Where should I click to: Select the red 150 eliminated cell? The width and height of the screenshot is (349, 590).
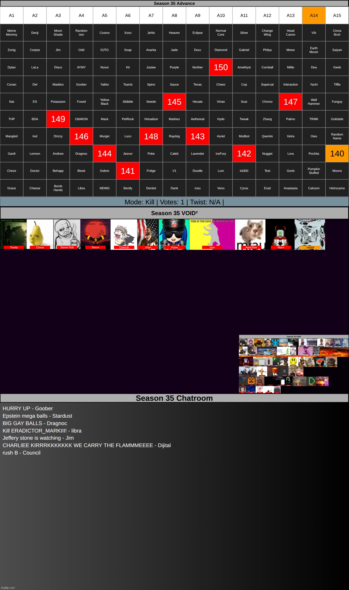pyautogui.click(x=221, y=67)
